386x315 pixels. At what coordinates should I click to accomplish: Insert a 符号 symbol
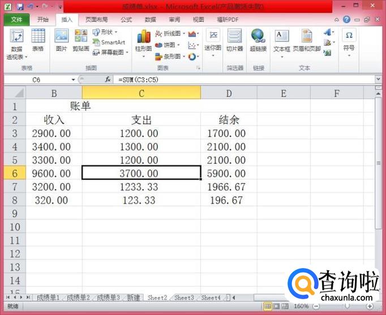(x=349, y=42)
